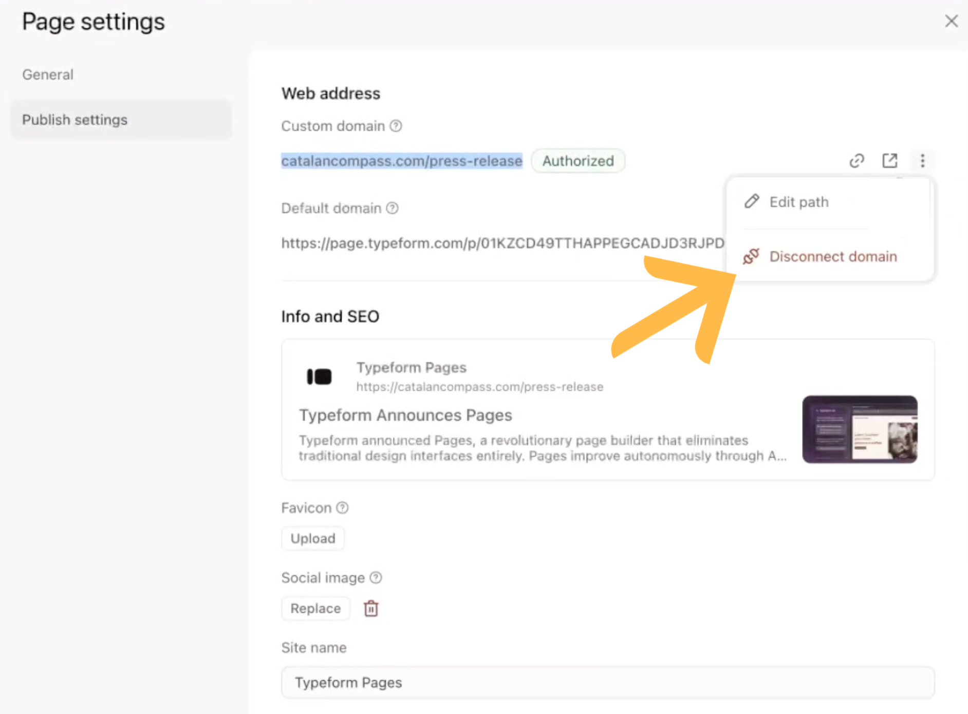Click the 'Web address' heading
968x714 pixels.
coord(331,93)
